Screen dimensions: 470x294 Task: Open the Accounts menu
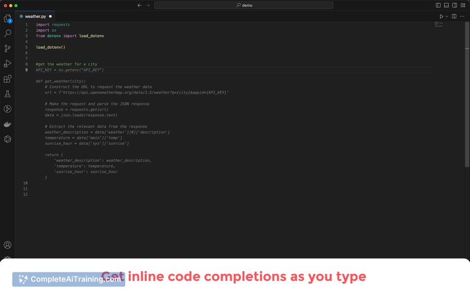(7, 245)
